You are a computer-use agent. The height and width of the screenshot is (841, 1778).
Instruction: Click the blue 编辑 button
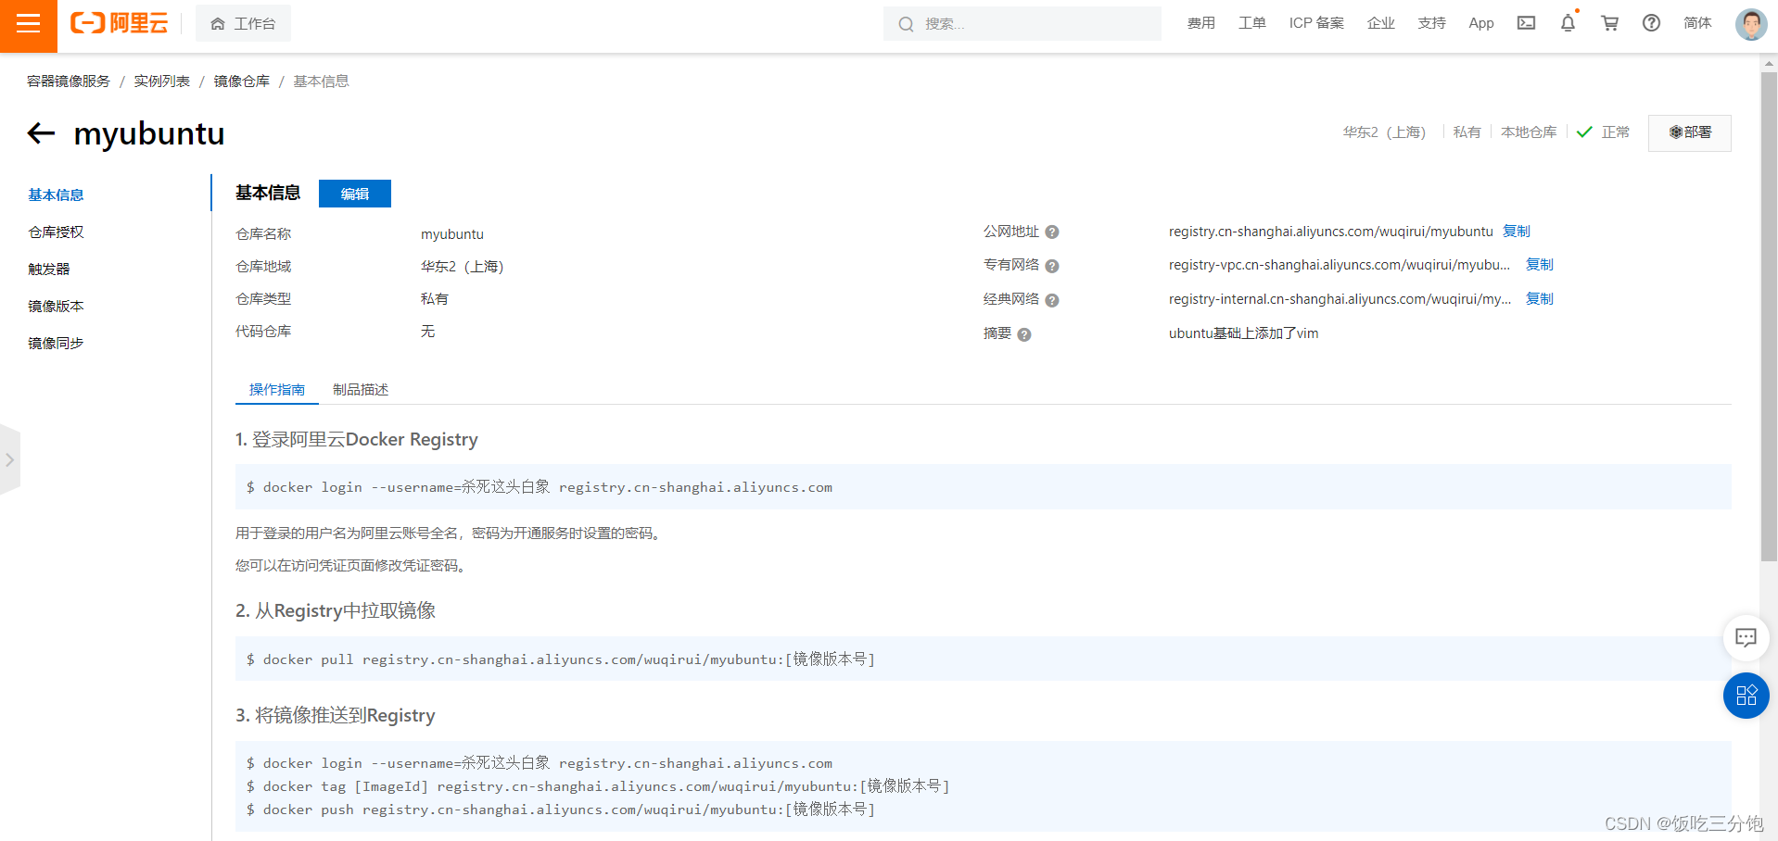click(355, 194)
